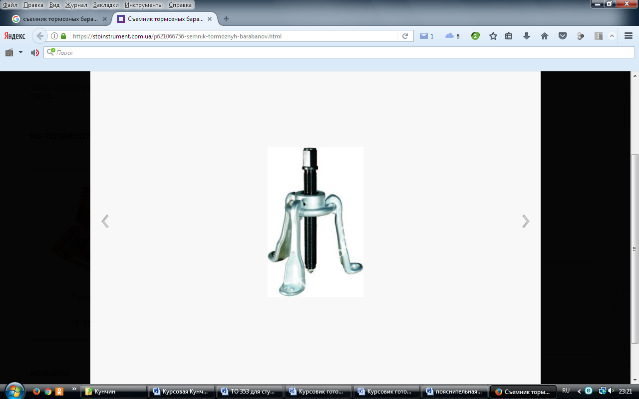Screen dimensions: 639x399
Task: Open Odnoklassniki quick launch icon
Action: pyautogui.click(x=59, y=392)
